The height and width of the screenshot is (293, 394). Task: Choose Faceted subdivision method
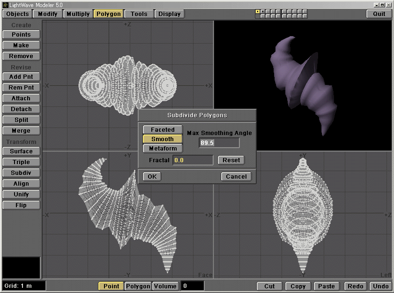pos(162,129)
